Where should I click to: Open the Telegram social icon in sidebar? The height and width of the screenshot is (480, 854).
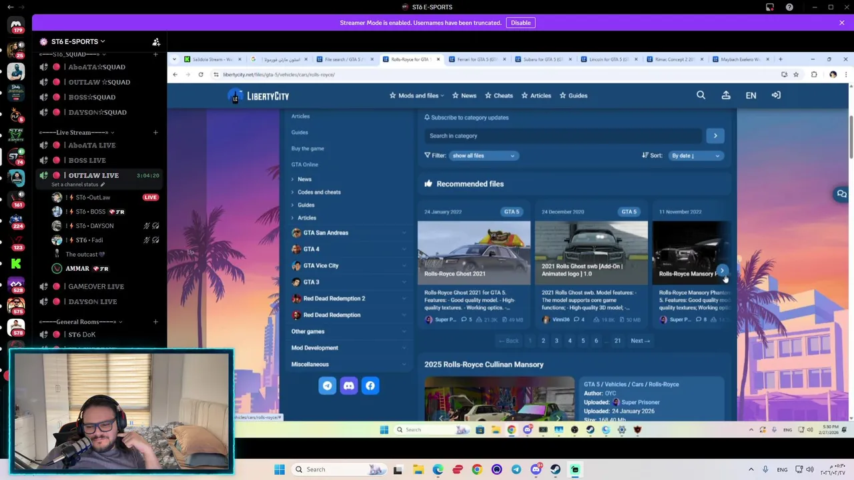328,385
